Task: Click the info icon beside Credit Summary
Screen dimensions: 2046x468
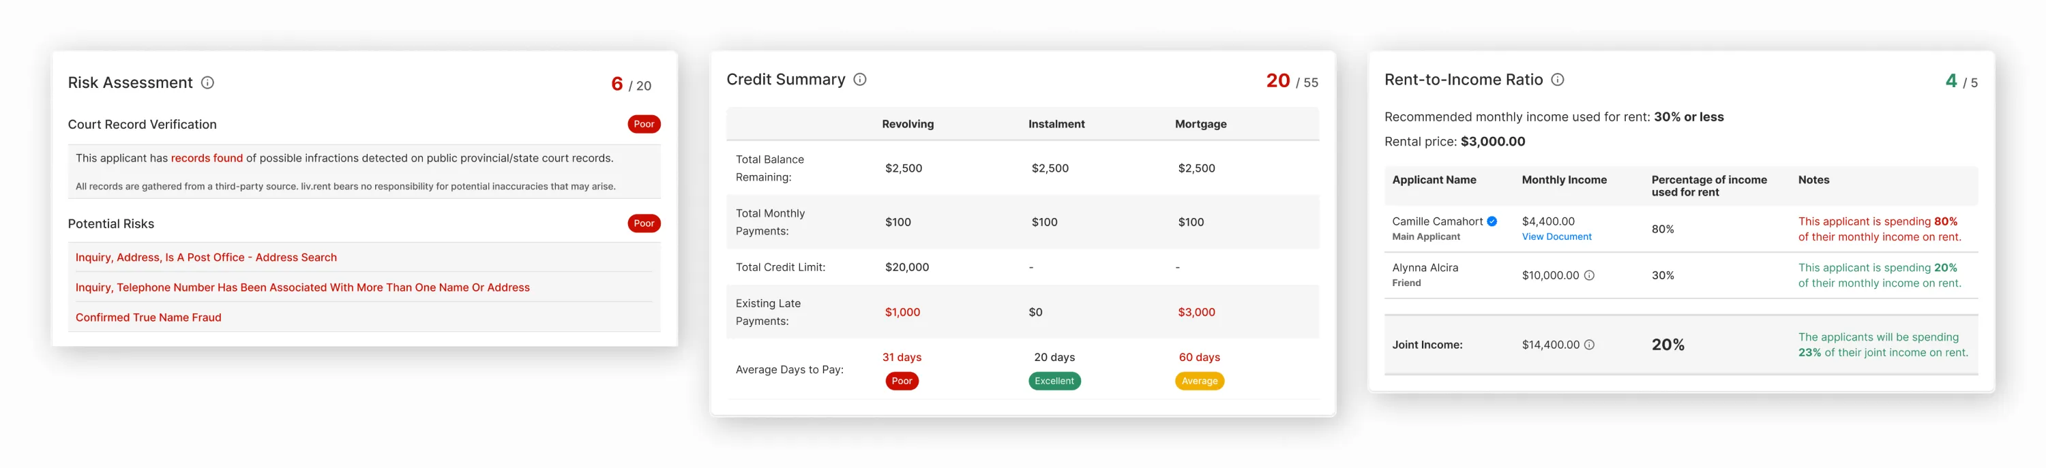Action: pos(859,79)
